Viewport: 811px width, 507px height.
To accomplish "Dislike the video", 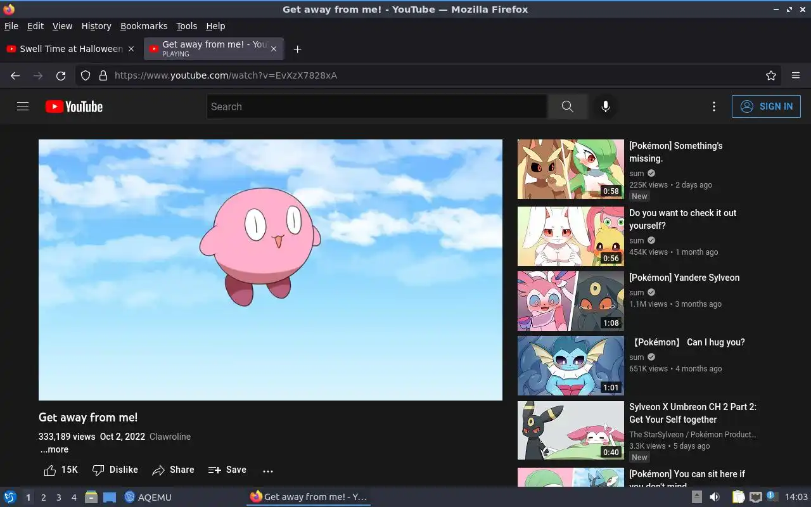I will pyautogui.click(x=115, y=470).
